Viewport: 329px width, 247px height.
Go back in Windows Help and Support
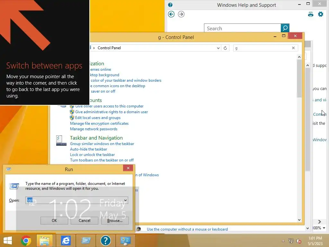(171, 14)
